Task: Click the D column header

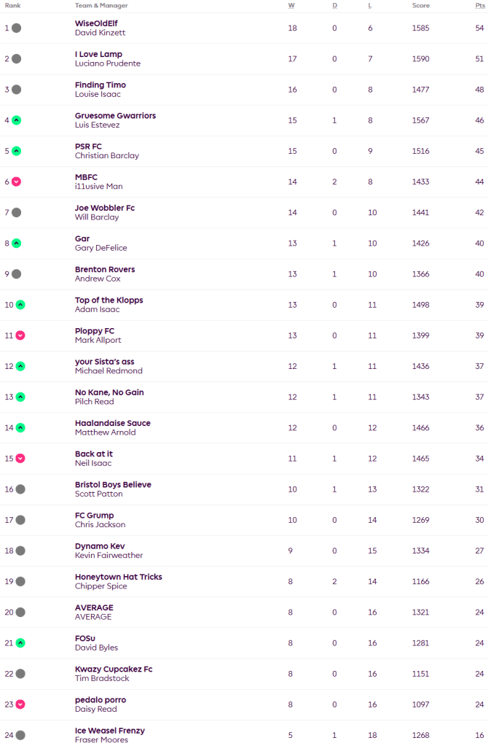Action: [x=334, y=6]
